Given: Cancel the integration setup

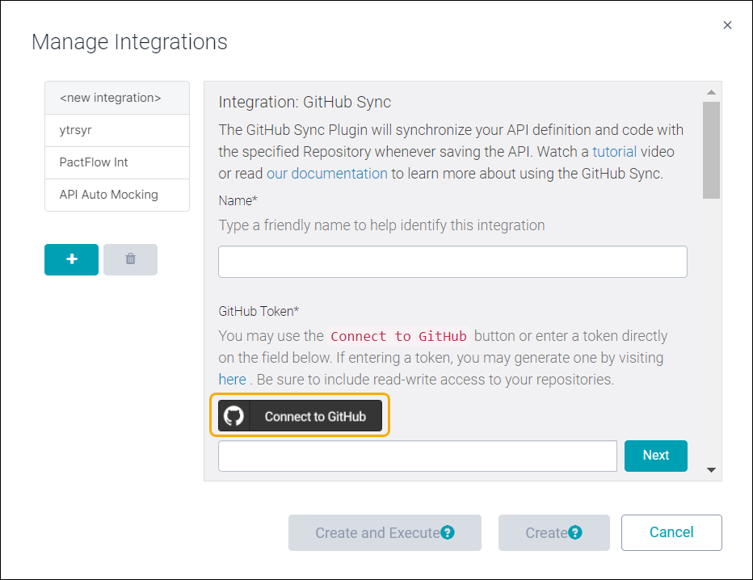Looking at the screenshot, I should click(671, 532).
